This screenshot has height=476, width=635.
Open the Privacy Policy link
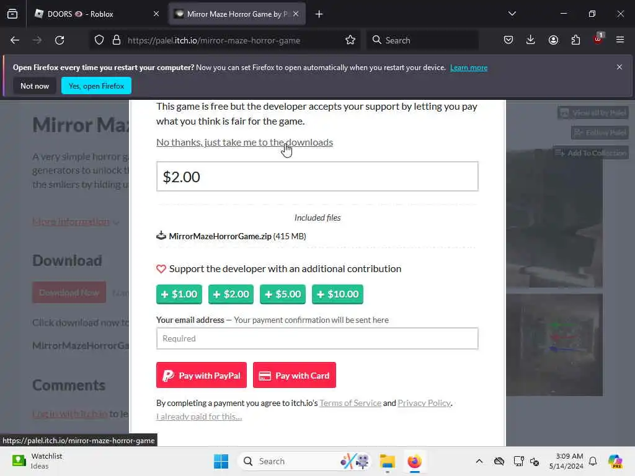[x=424, y=403]
